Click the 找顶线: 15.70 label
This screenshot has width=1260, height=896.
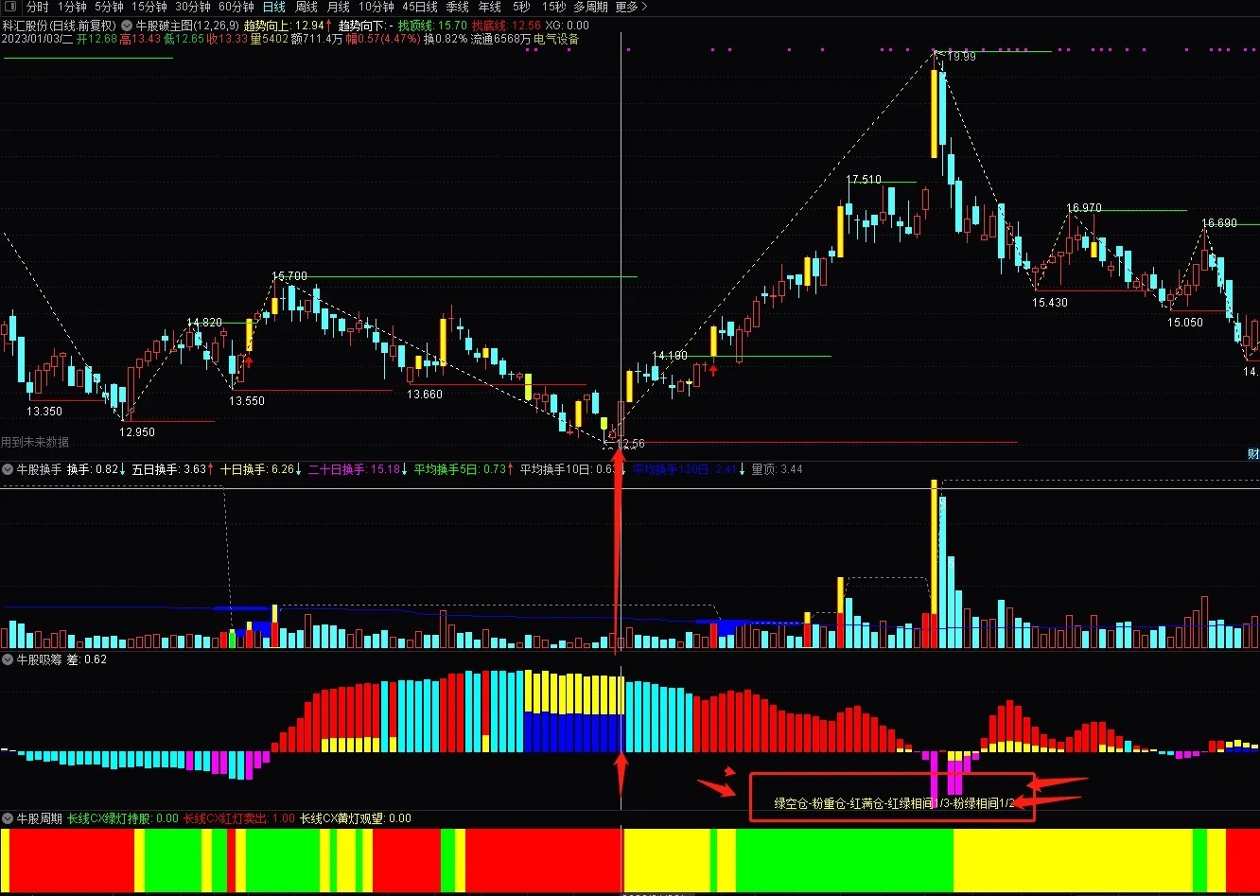click(432, 26)
